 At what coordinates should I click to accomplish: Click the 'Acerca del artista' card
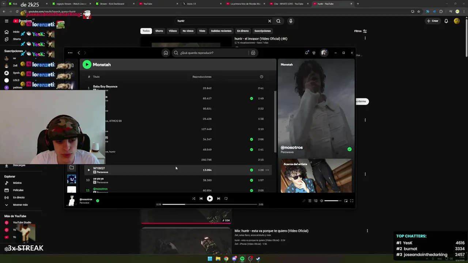(x=316, y=176)
